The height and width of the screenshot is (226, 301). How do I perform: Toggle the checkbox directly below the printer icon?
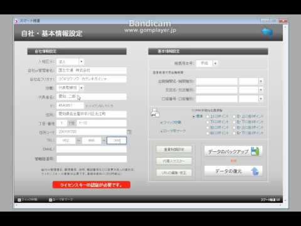(162, 122)
